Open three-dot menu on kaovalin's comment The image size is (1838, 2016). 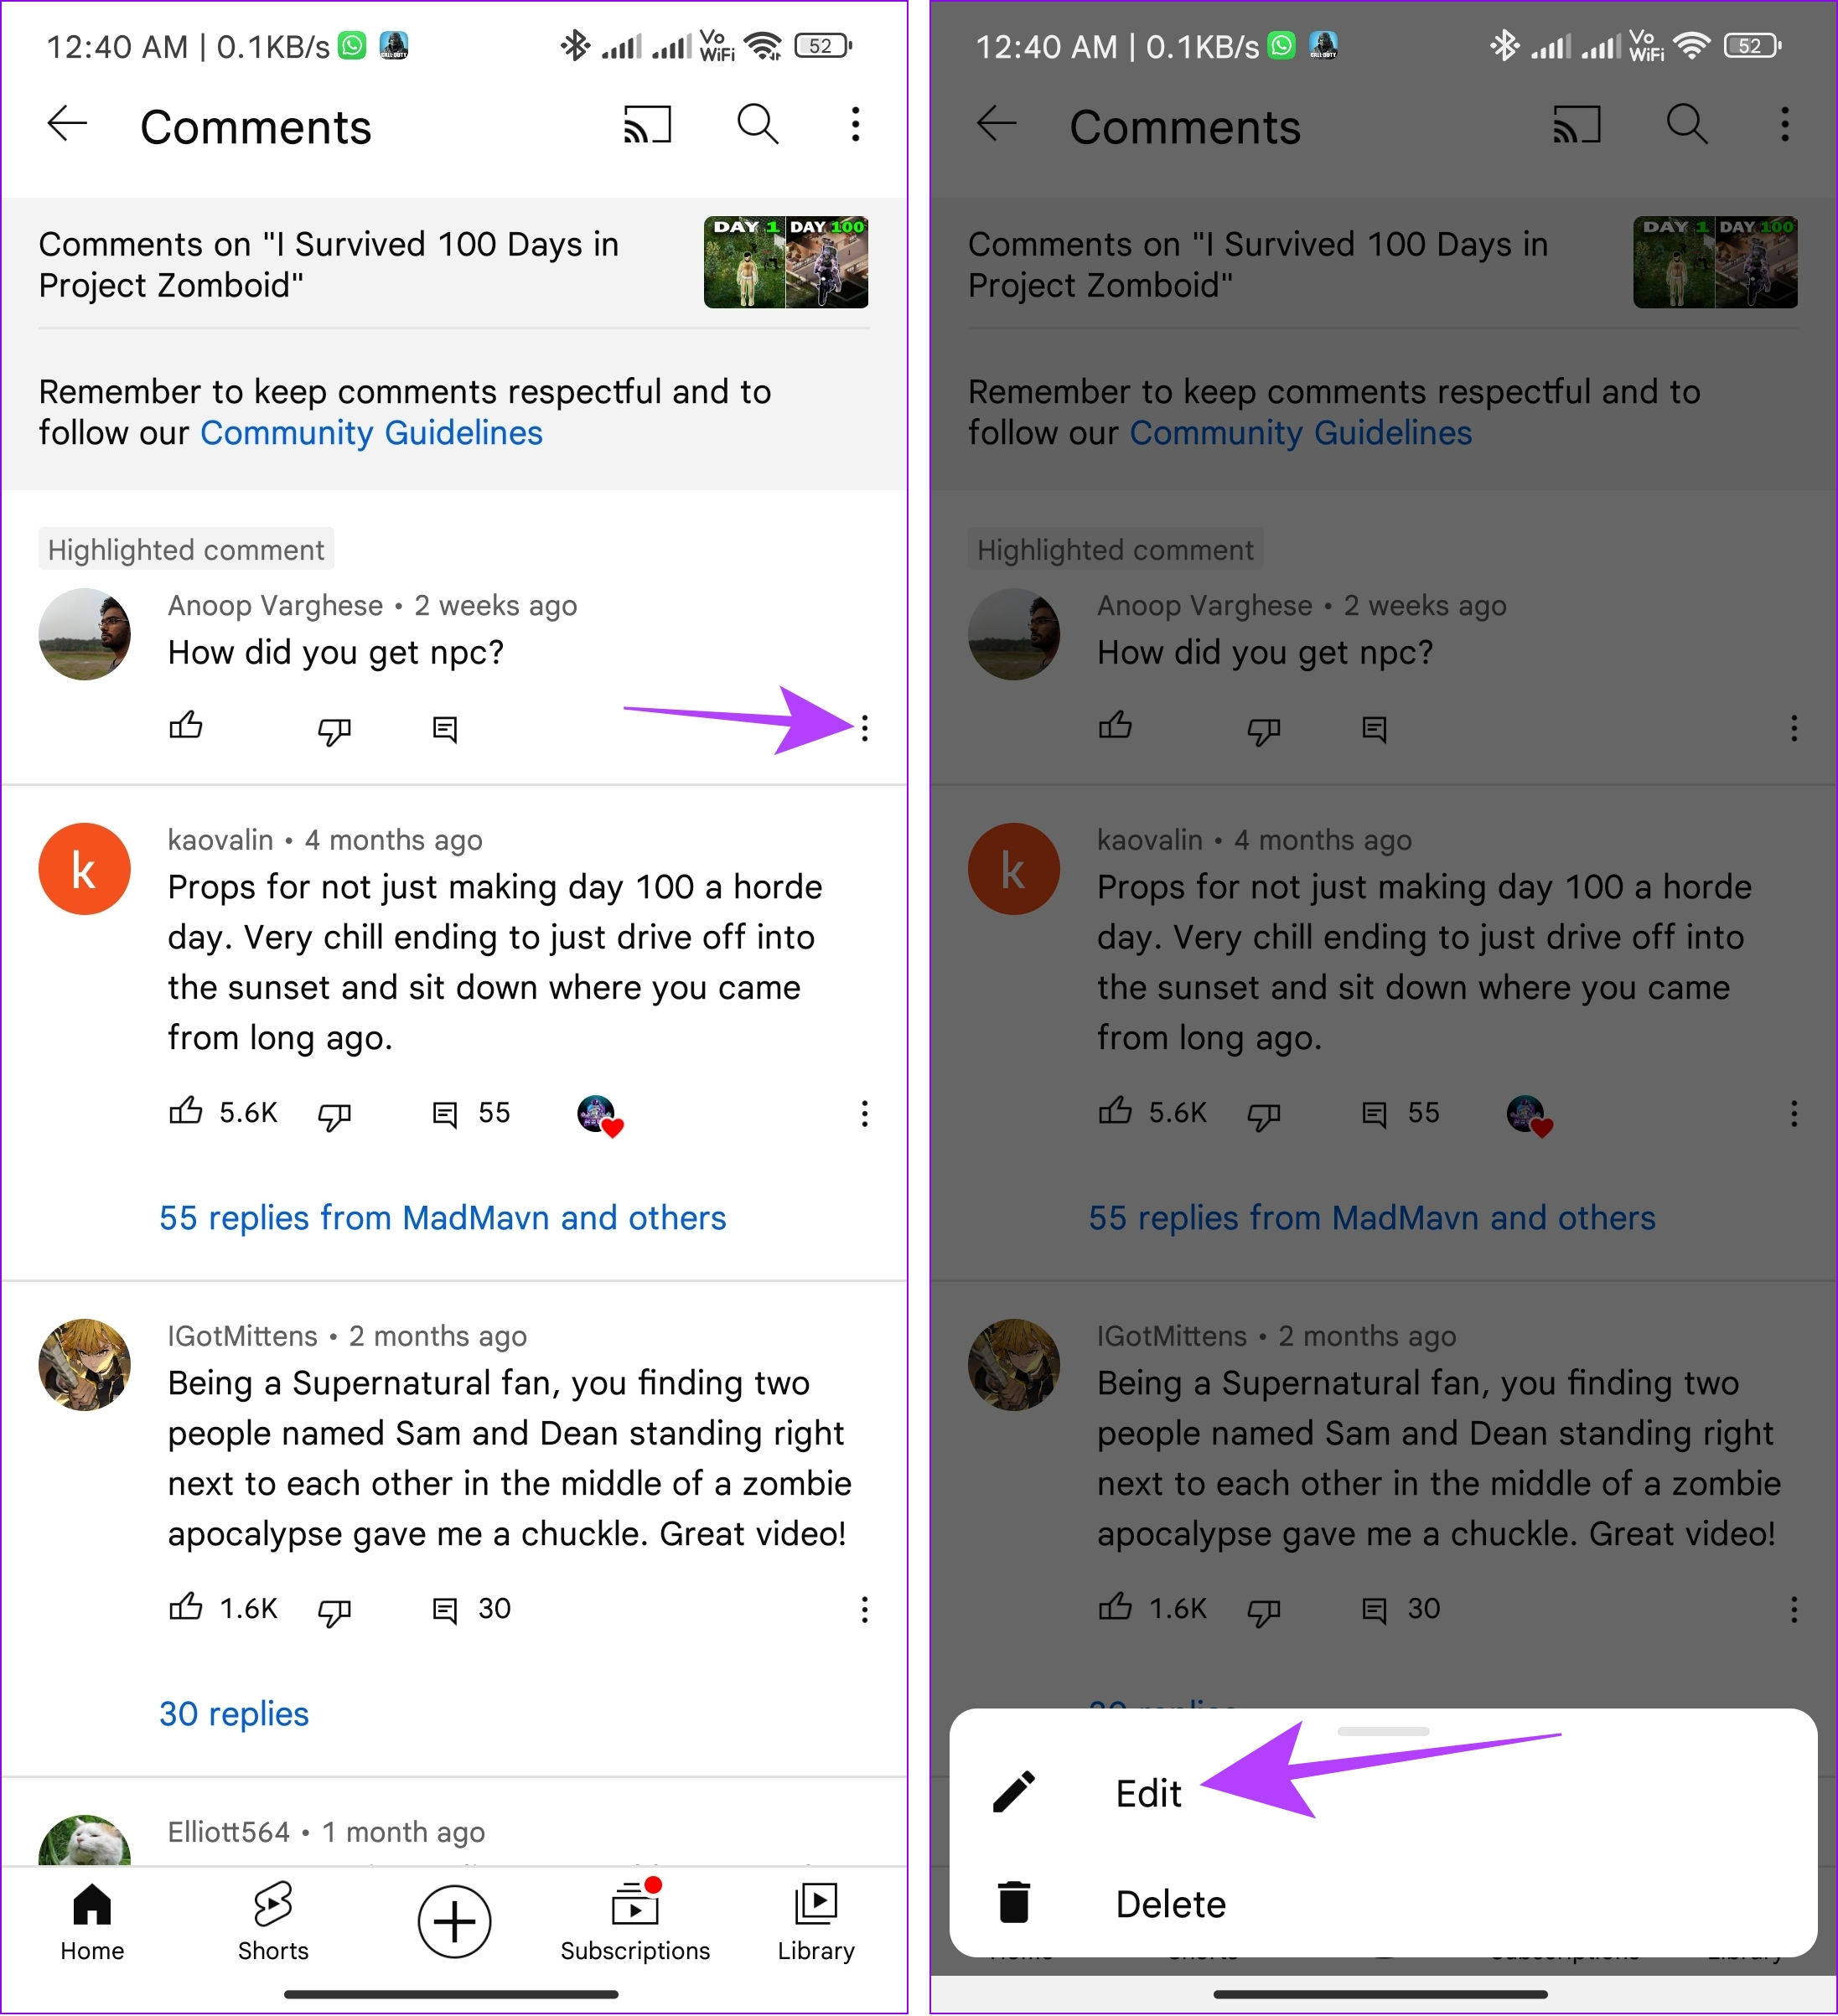[x=865, y=1114]
